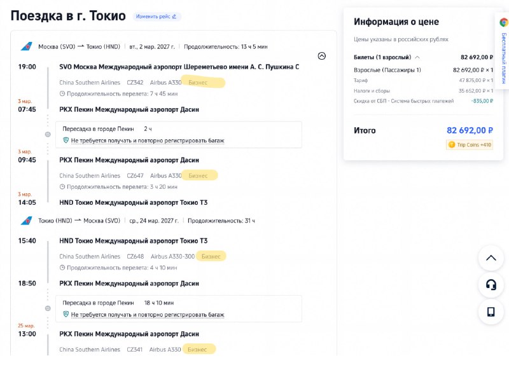Click the Тариф amount 47 875,00 ₽
The image size is (509, 370).
tap(476, 80)
